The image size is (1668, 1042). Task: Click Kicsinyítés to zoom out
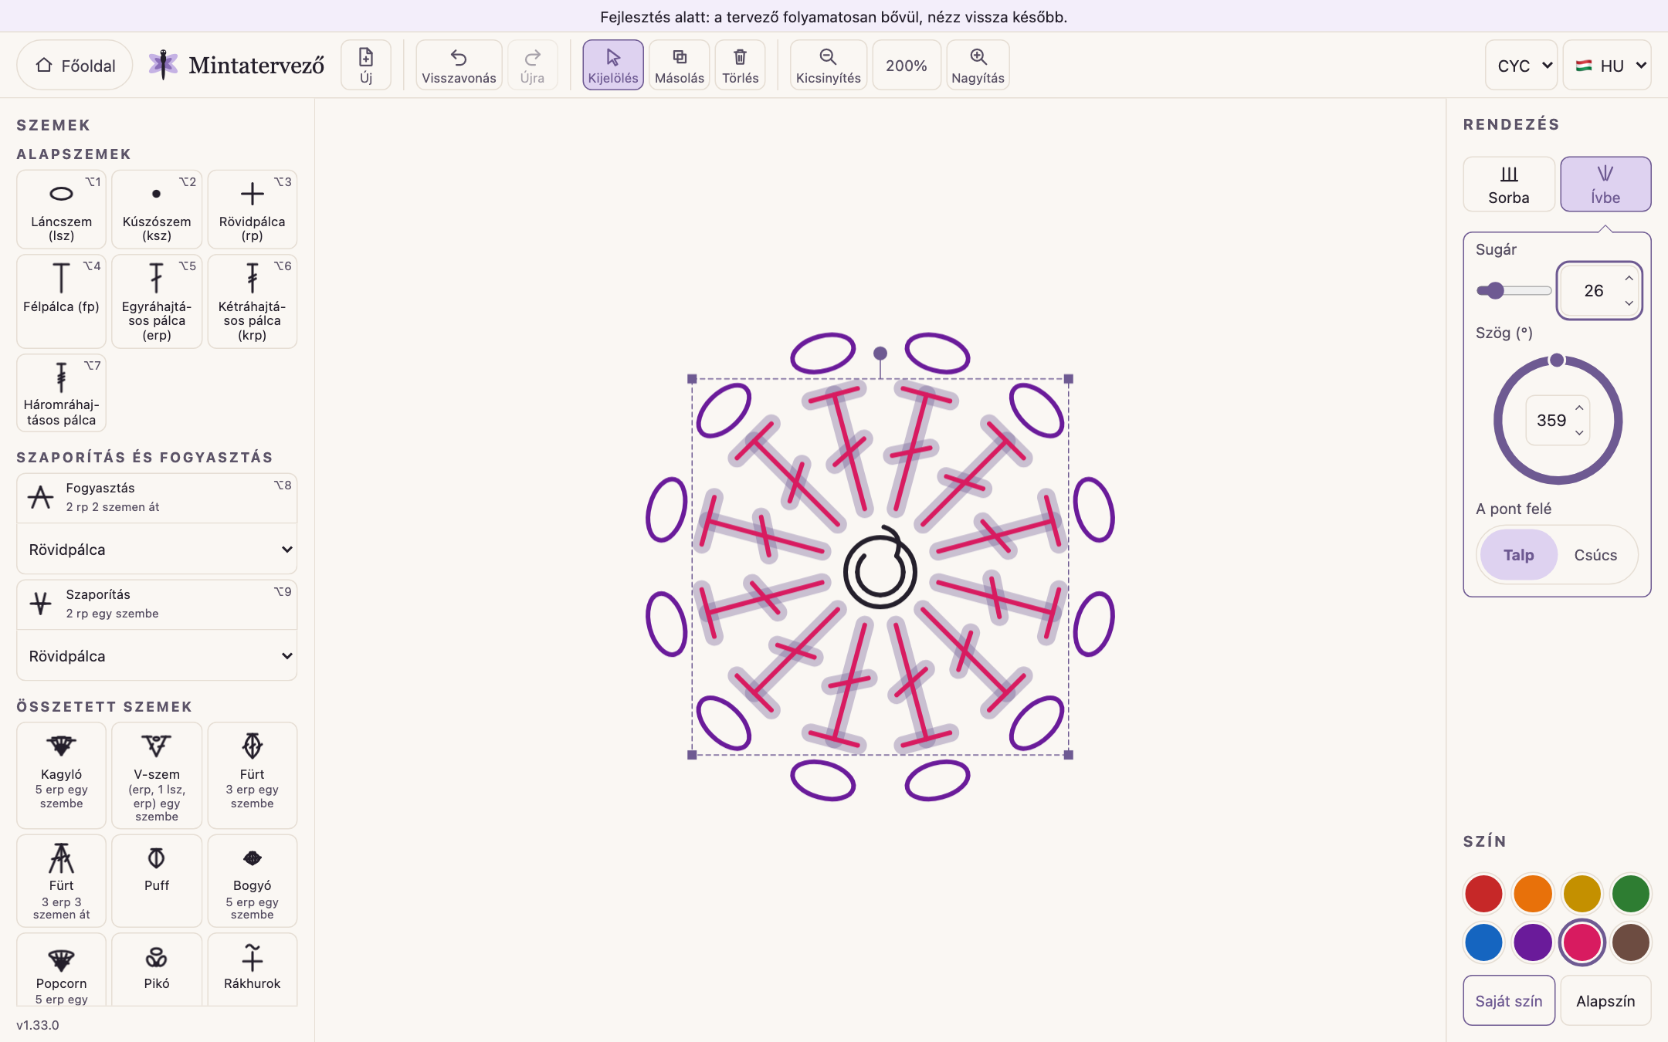pyautogui.click(x=828, y=66)
